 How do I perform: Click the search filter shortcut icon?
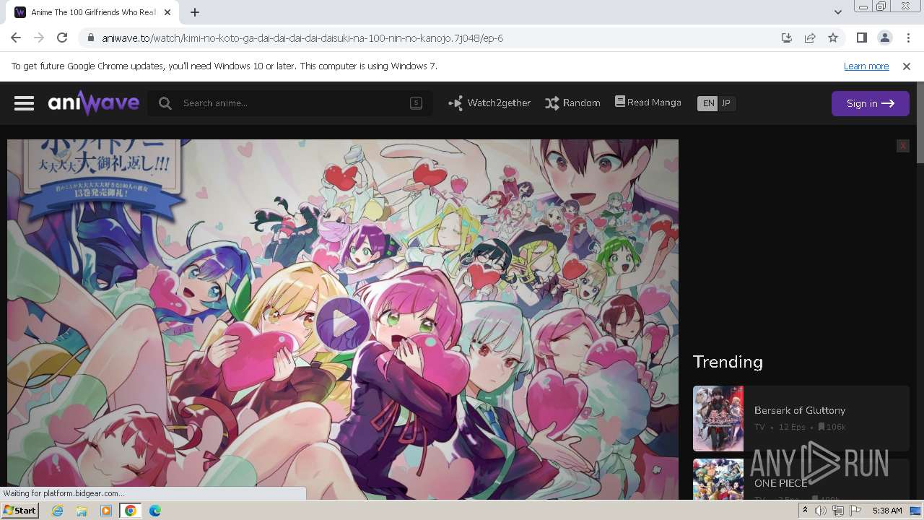pos(416,103)
